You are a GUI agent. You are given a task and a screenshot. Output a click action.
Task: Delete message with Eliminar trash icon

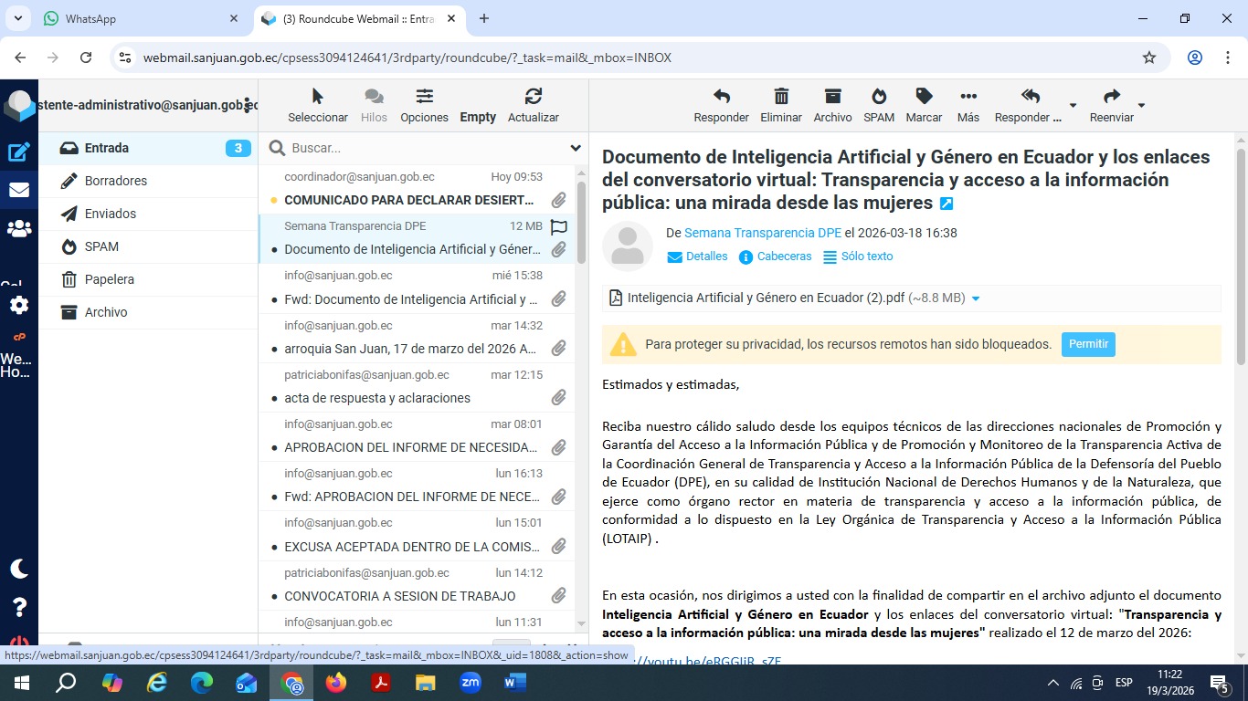[x=781, y=97]
